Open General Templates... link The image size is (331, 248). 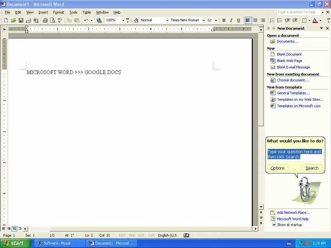tap(293, 93)
